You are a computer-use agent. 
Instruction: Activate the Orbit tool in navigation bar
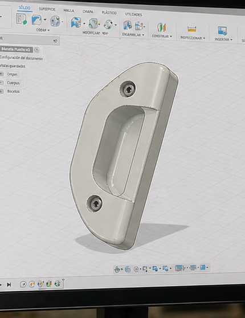(117, 270)
